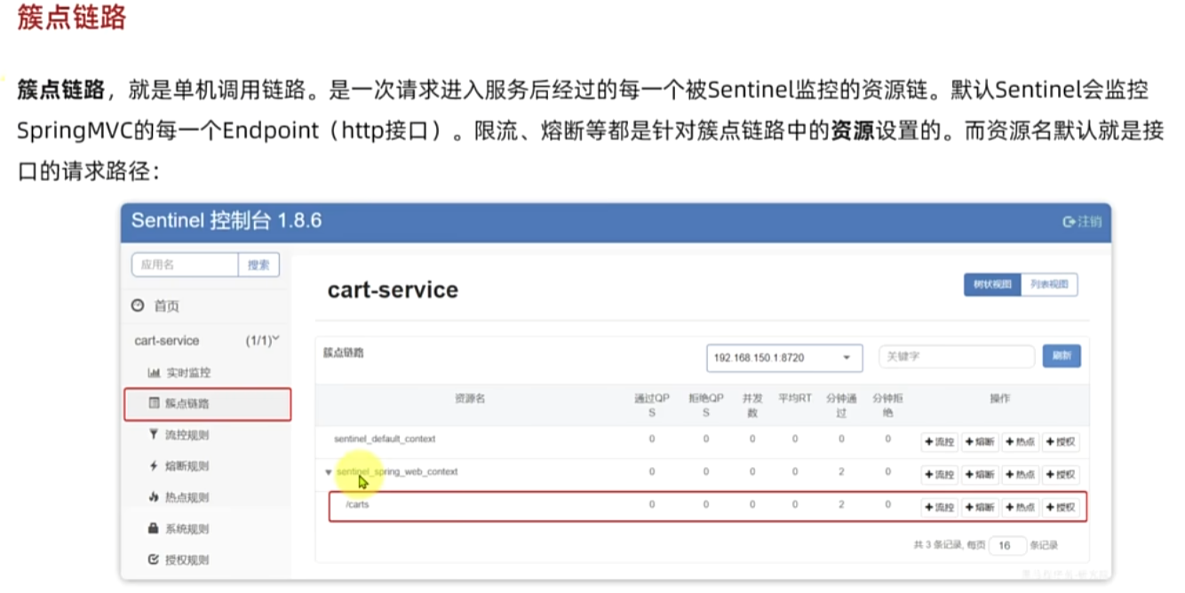Open the 首页 home item
Viewport: 1185px width, 593px height.
coord(155,306)
